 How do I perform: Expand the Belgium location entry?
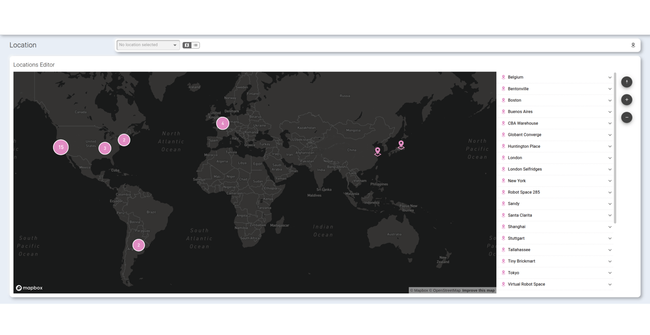(609, 77)
